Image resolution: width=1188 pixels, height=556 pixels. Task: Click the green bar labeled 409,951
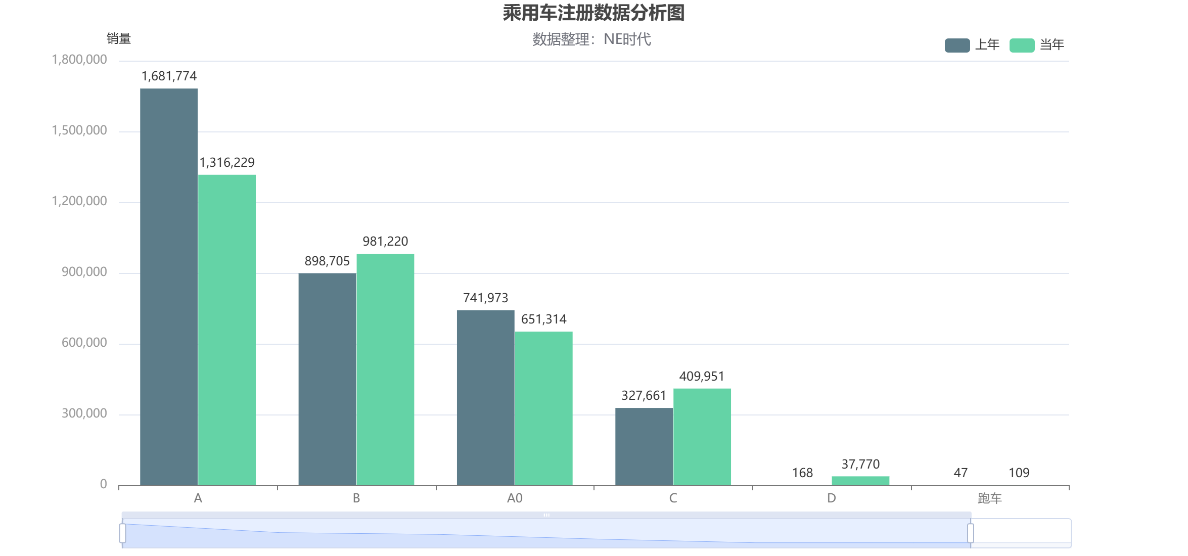pos(702,437)
